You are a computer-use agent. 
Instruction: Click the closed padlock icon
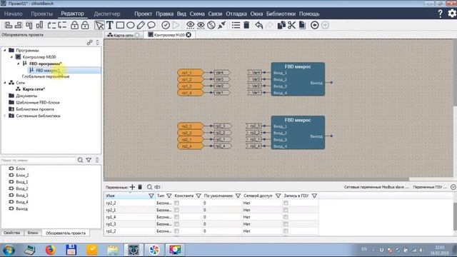[x=74, y=25]
